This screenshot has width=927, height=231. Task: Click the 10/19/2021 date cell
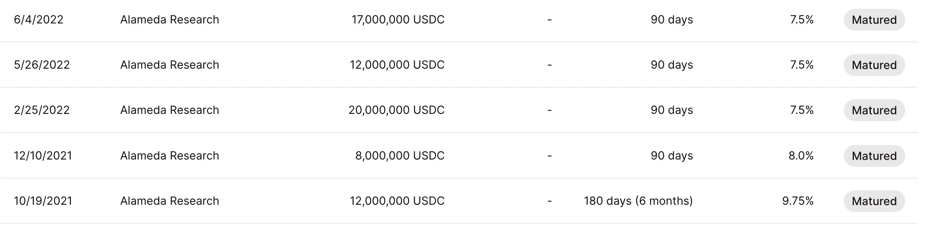[43, 201]
